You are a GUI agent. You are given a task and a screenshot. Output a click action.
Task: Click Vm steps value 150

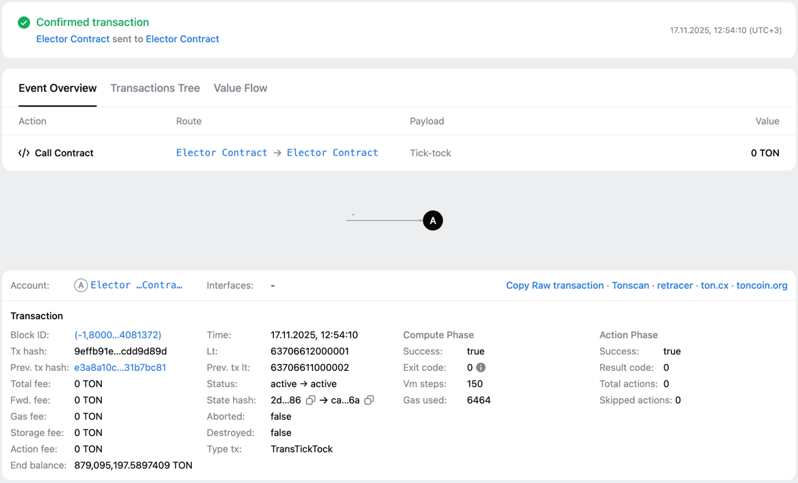[475, 384]
